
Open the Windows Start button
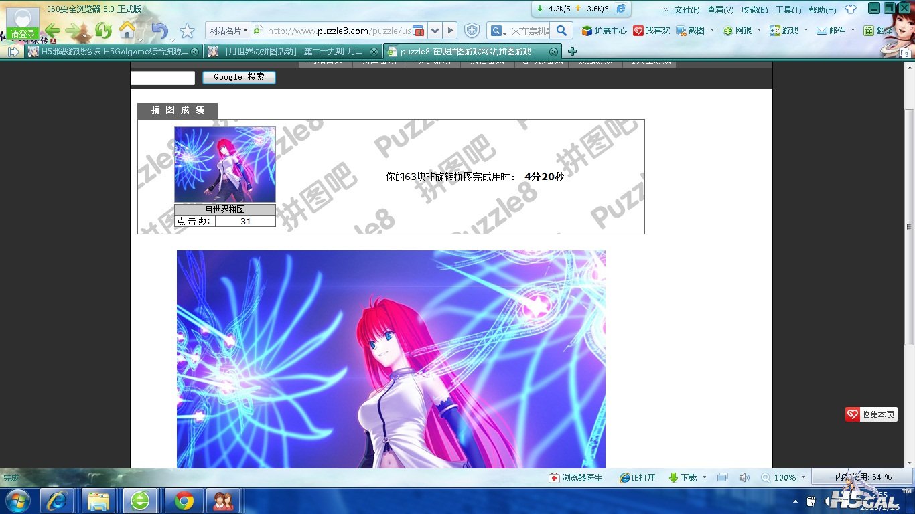point(17,501)
